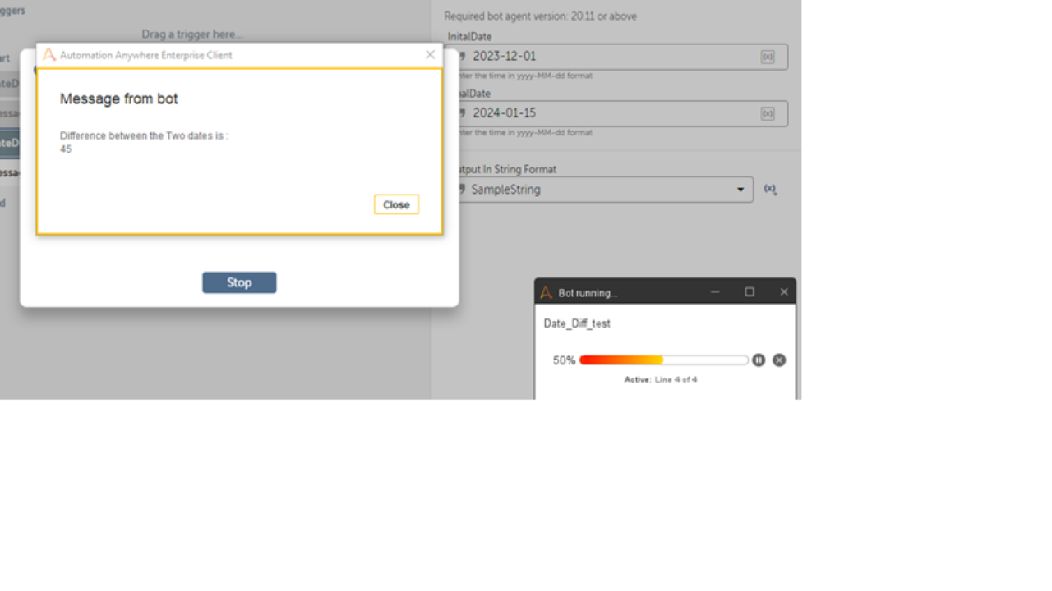
Task: Click the create variable icon beside SampleString
Action: [x=770, y=190]
